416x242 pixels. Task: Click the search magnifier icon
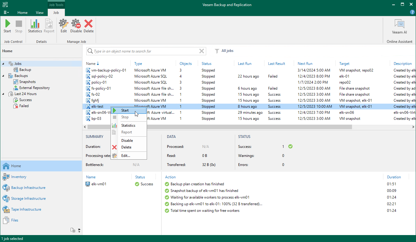click(90, 51)
